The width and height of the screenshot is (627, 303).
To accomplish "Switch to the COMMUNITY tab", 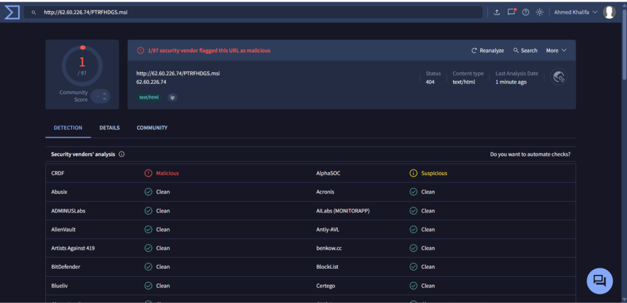I will point(152,128).
